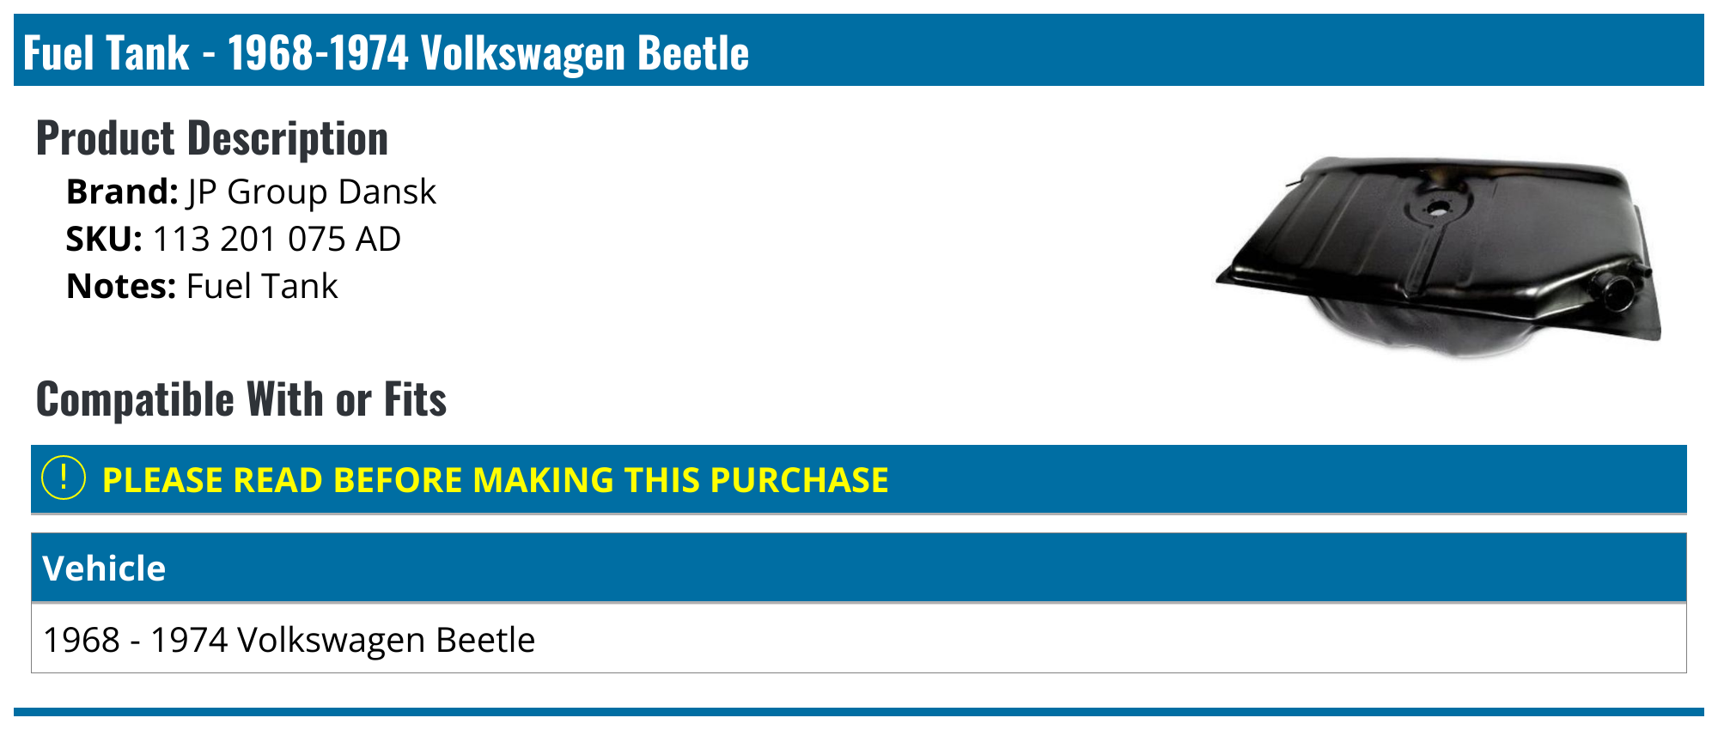This screenshot has width=1718, height=730.
Task: Click the blue divider bar at page bottom
Action: [859, 711]
